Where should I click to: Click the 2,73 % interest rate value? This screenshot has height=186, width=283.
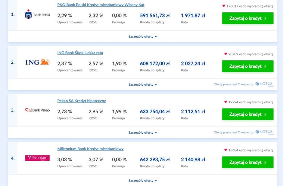pos(65,112)
